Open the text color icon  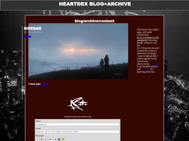(x=45, y=139)
